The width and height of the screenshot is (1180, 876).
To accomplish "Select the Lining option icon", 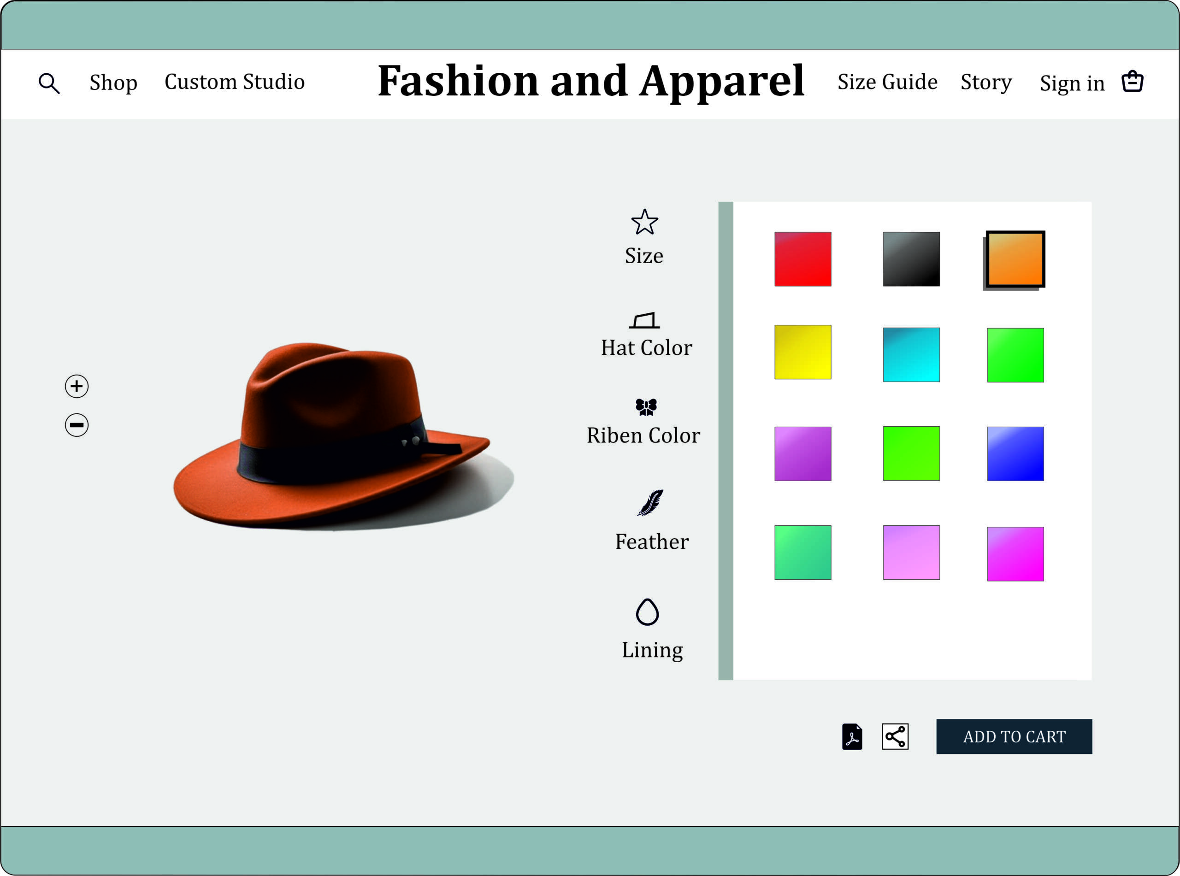I will (647, 612).
